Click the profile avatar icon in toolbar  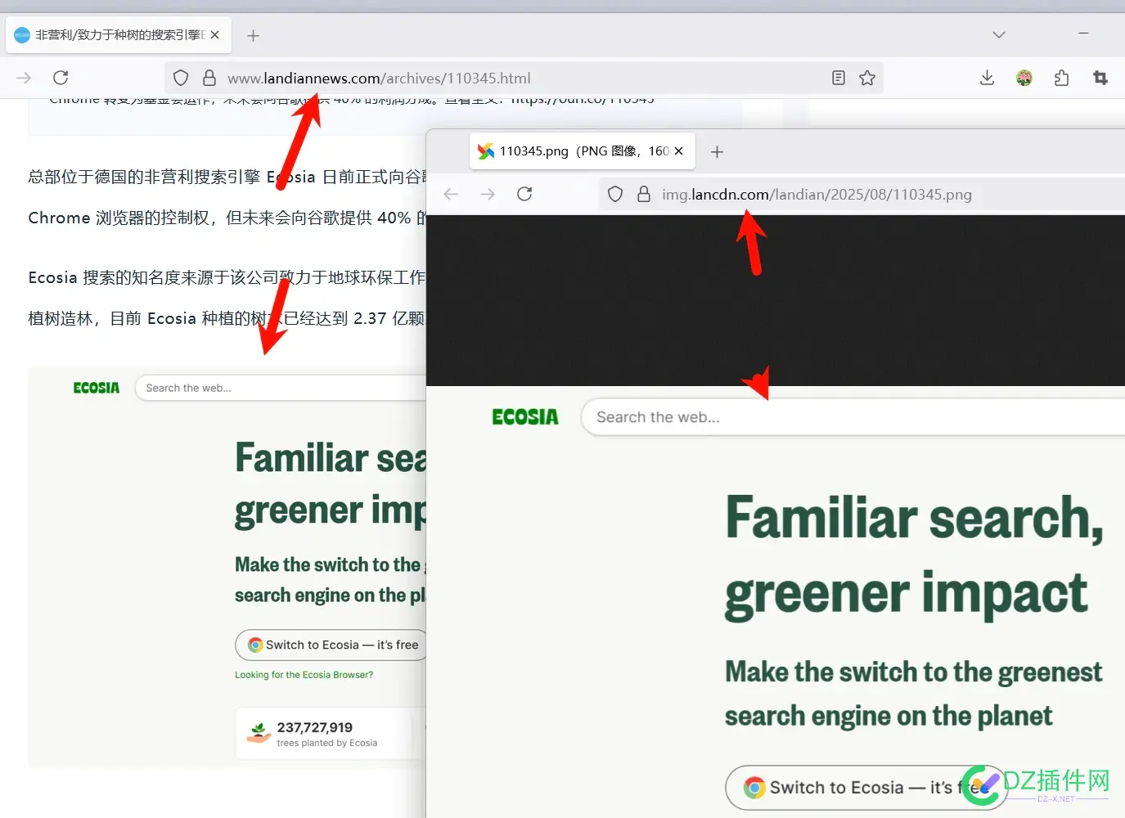[x=1024, y=78]
